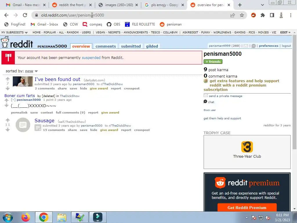Viewport: 297px width, 223px height.
Task: Open a new browser tab
Action: 240,5
